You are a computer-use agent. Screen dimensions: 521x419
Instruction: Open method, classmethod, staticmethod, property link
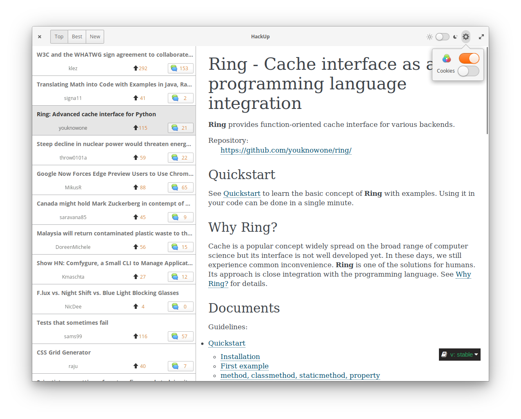click(300, 375)
